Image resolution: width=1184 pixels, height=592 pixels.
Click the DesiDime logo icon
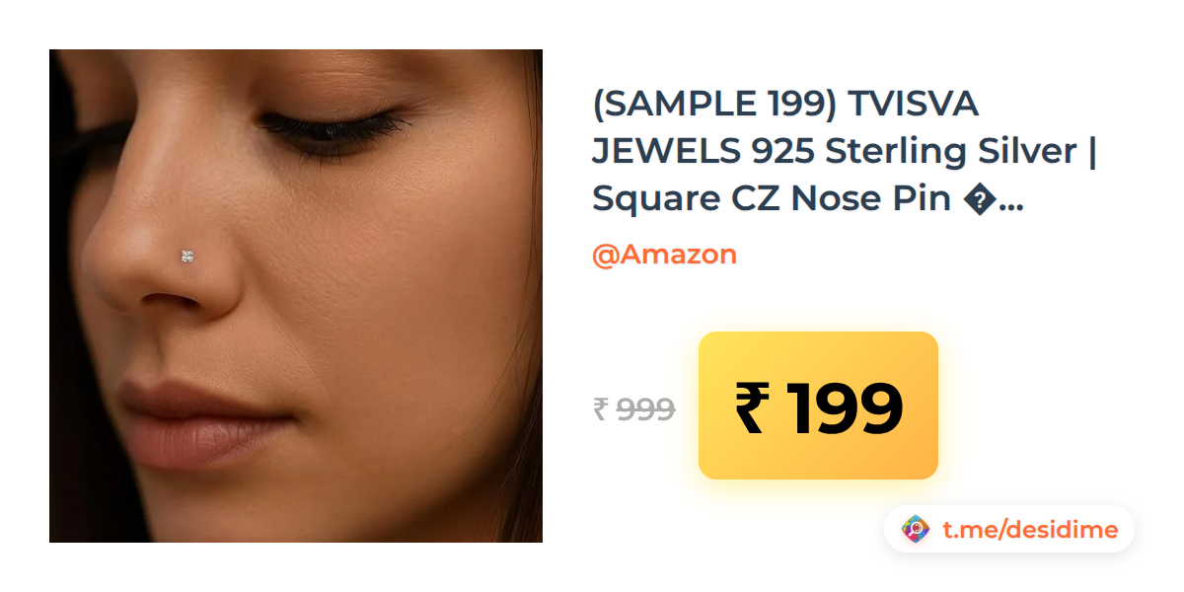click(x=917, y=530)
